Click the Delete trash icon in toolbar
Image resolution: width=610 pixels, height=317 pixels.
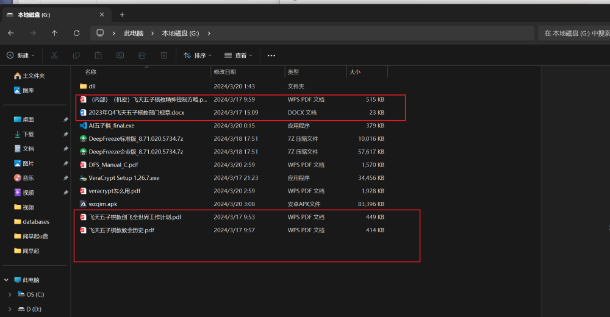(x=164, y=55)
